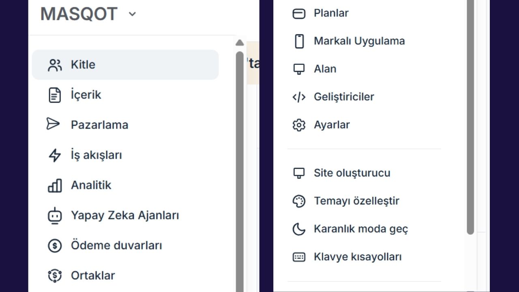This screenshot has height=292, width=519.
Task: Click the Kitle audience icon
Action: click(55, 64)
